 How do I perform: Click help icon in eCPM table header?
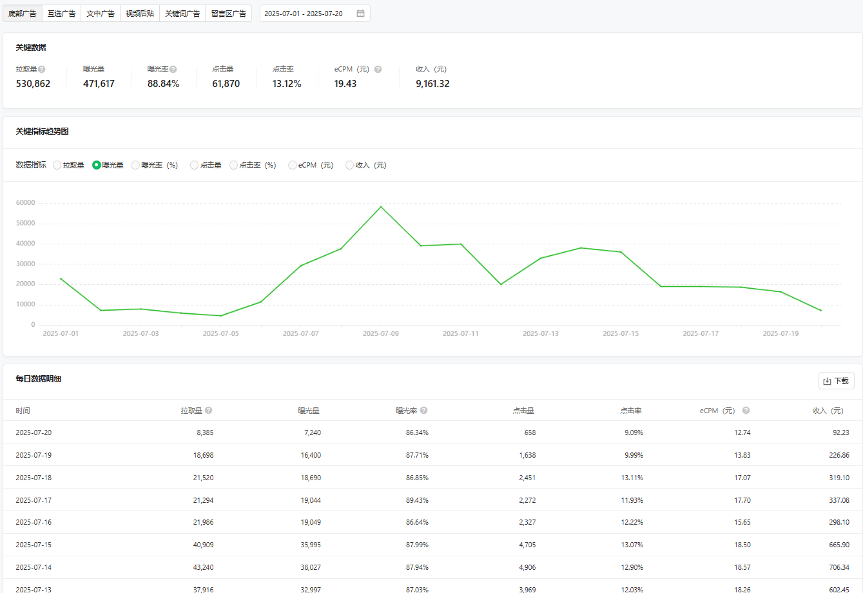[x=746, y=411]
